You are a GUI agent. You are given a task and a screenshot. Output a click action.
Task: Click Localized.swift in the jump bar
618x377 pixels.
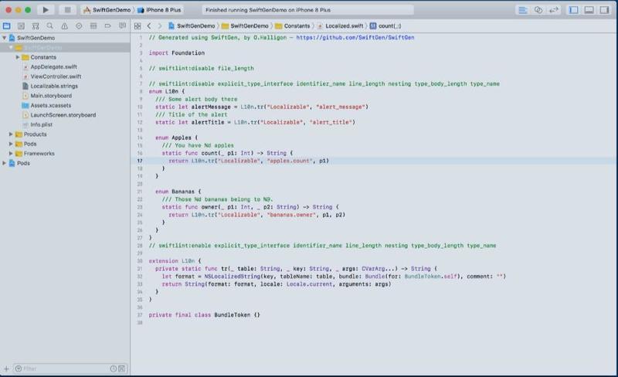tap(343, 26)
